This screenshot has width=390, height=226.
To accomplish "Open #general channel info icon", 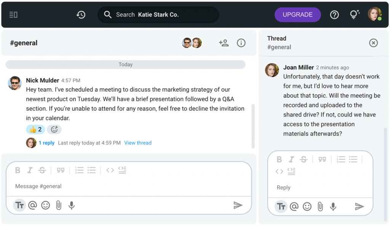I will click(x=241, y=43).
